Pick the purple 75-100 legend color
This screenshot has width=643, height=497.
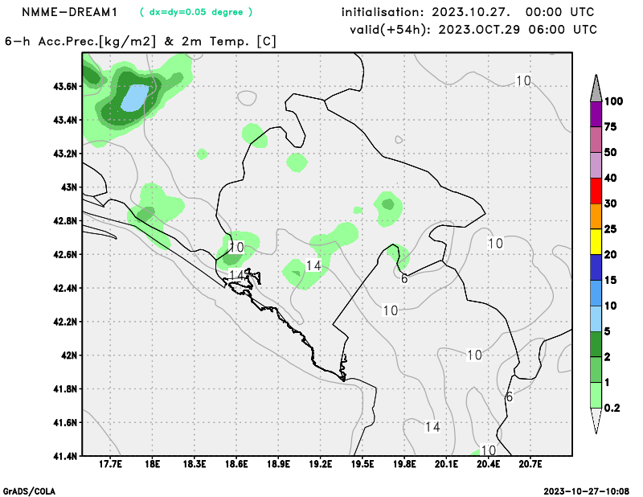596,114
